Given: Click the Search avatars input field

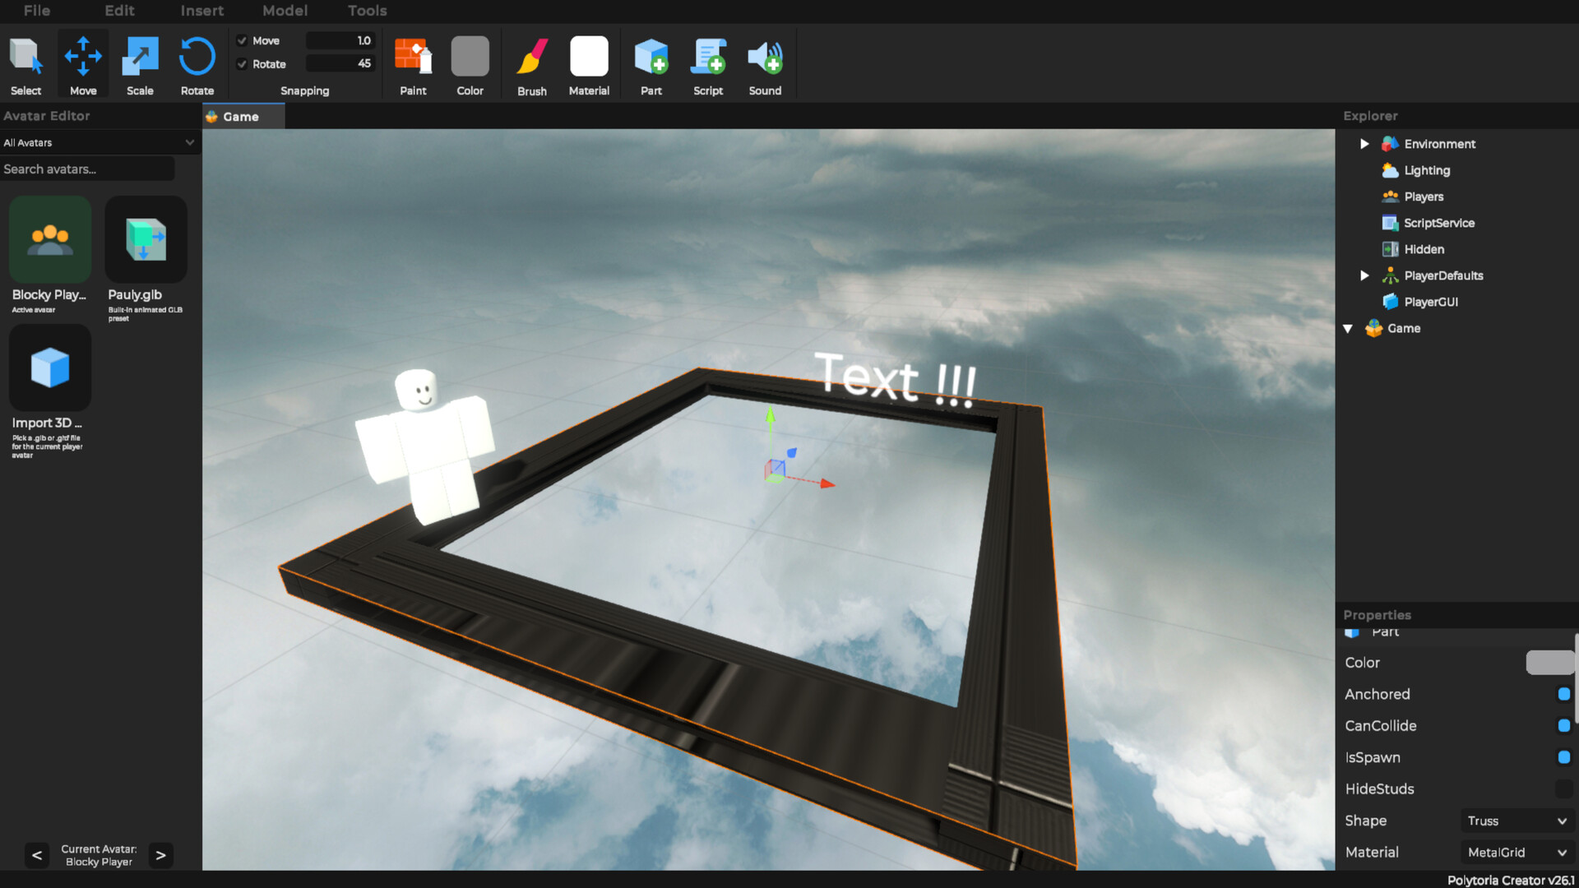Looking at the screenshot, I should (86, 169).
